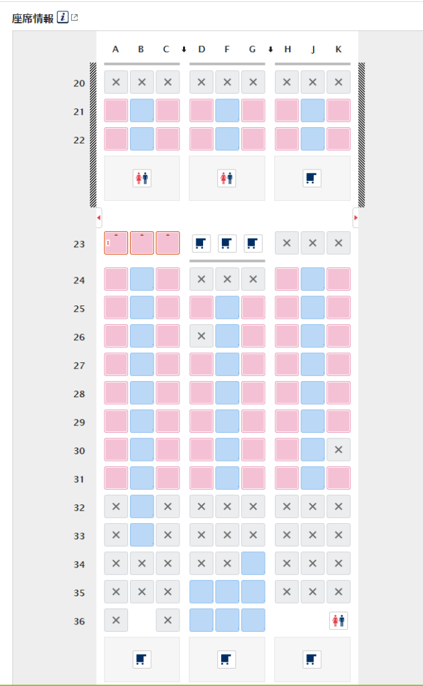Open the seat information info icon
Viewport: 423px width, 686px height.
tap(62, 18)
